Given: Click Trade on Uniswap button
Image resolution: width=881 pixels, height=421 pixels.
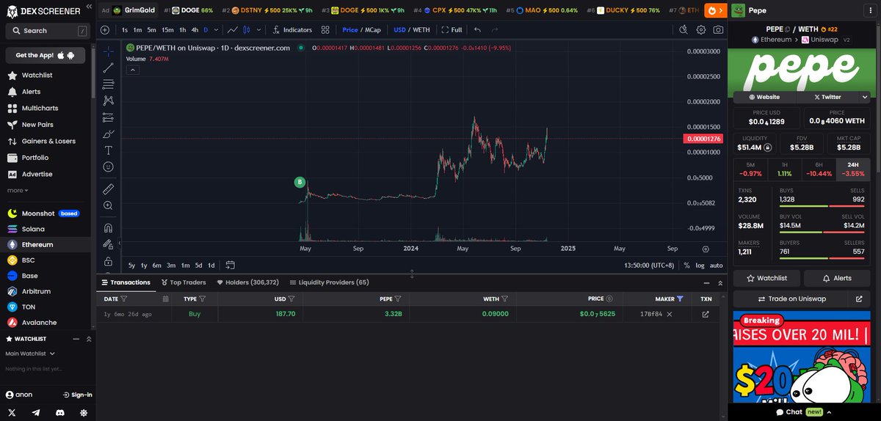Looking at the screenshot, I should tap(790, 299).
